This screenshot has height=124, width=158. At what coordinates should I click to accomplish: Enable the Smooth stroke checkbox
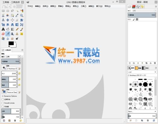3,103
